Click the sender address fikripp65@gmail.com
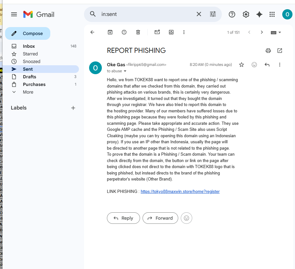This screenshot has width=295, height=269. pos(146,65)
